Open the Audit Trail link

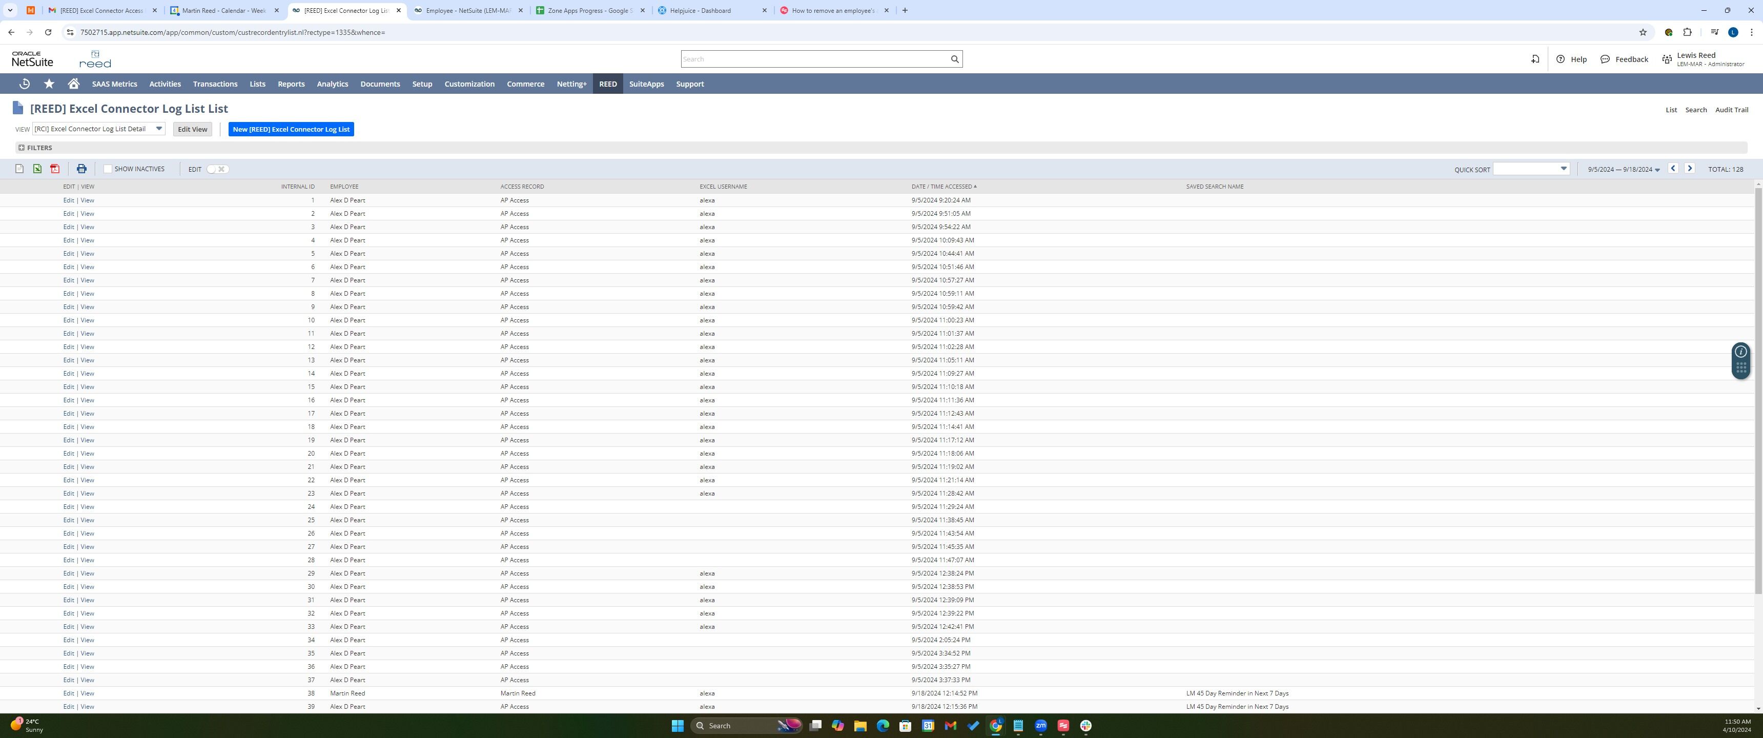tap(1731, 110)
